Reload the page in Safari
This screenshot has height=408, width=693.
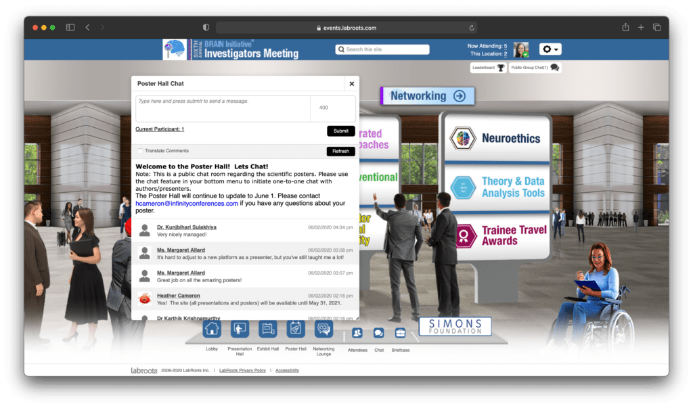coord(472,28)
